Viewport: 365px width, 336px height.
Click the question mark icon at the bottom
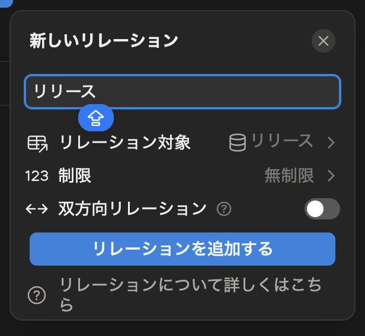[37, 295]
